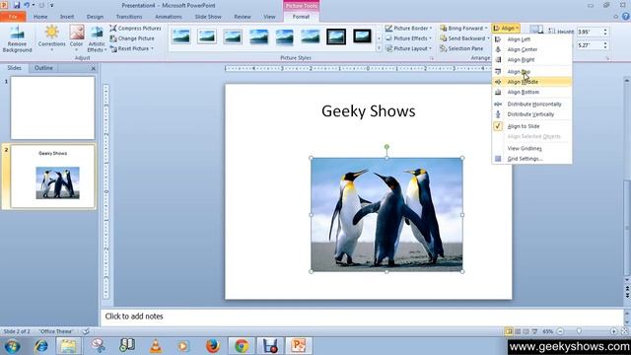Viewport: 631px width, 355px height.
Task: Click the Geeky Shows title text
Action: [x=368, y=111]
